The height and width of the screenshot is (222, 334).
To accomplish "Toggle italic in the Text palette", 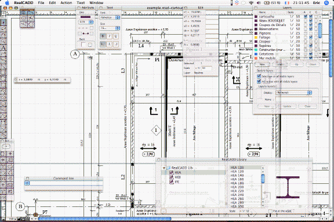I will click(109, 36).
